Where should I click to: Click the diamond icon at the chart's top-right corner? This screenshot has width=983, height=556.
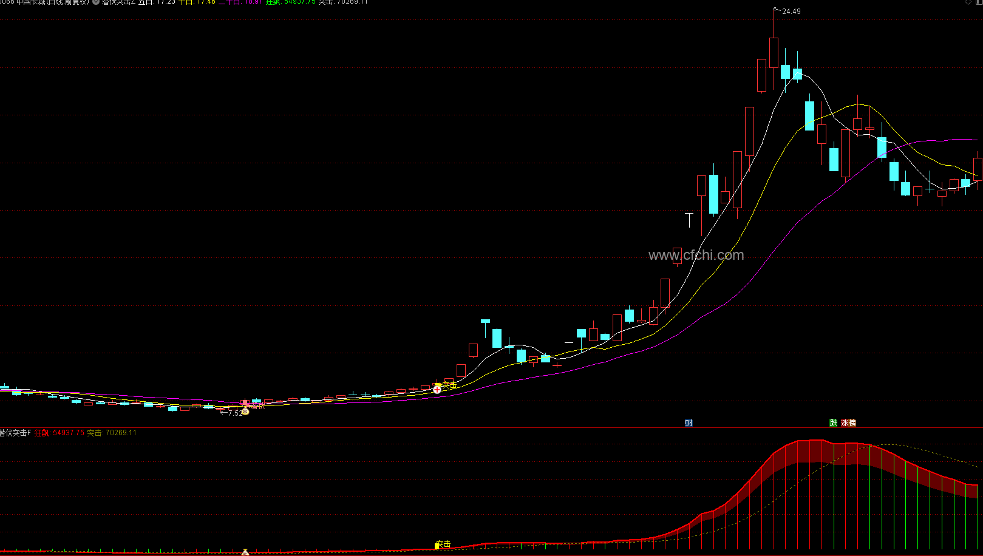click(968, 2)
